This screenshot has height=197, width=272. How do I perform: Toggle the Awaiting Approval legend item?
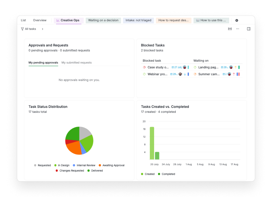click(111, 165)
